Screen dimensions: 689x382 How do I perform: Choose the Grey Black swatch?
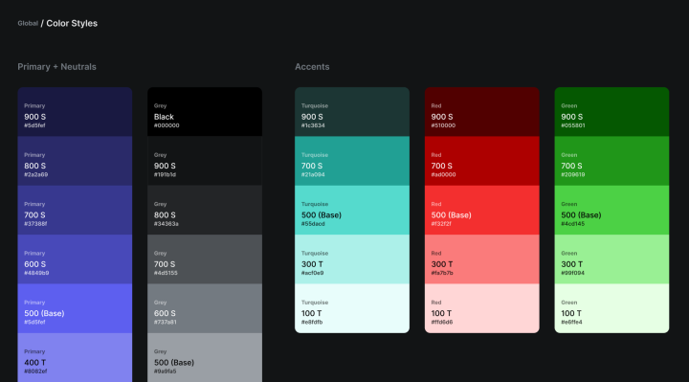205,112
